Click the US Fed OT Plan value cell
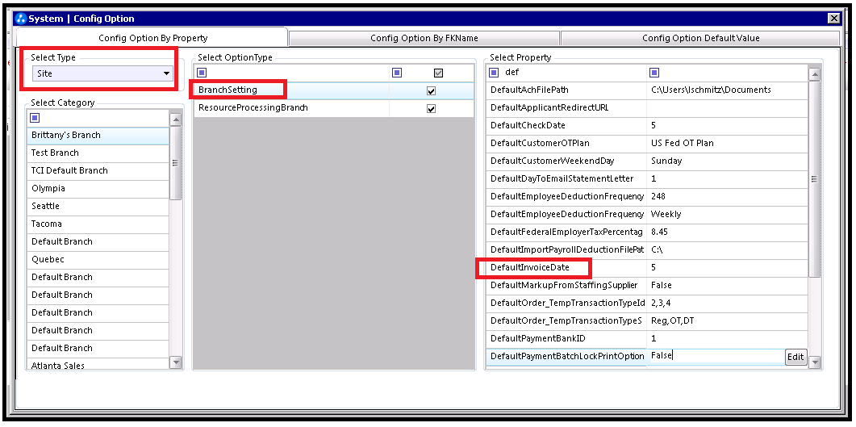856x427 pixels. coord(727,143)
